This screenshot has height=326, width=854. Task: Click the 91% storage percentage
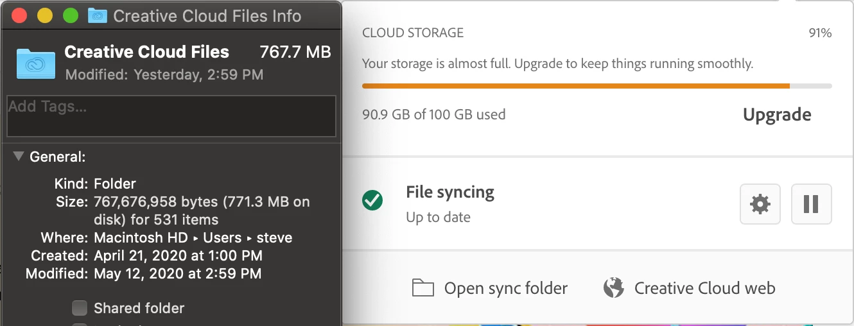coord(820,33)
